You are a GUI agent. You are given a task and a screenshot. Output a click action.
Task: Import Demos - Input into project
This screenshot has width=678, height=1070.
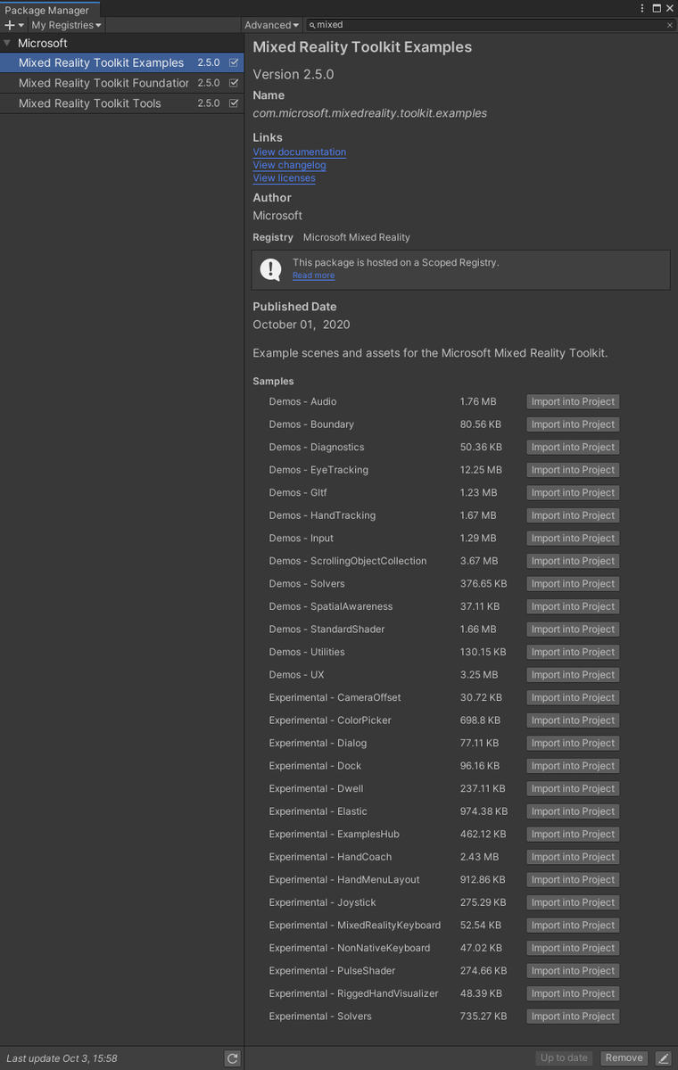coord(573,539)
